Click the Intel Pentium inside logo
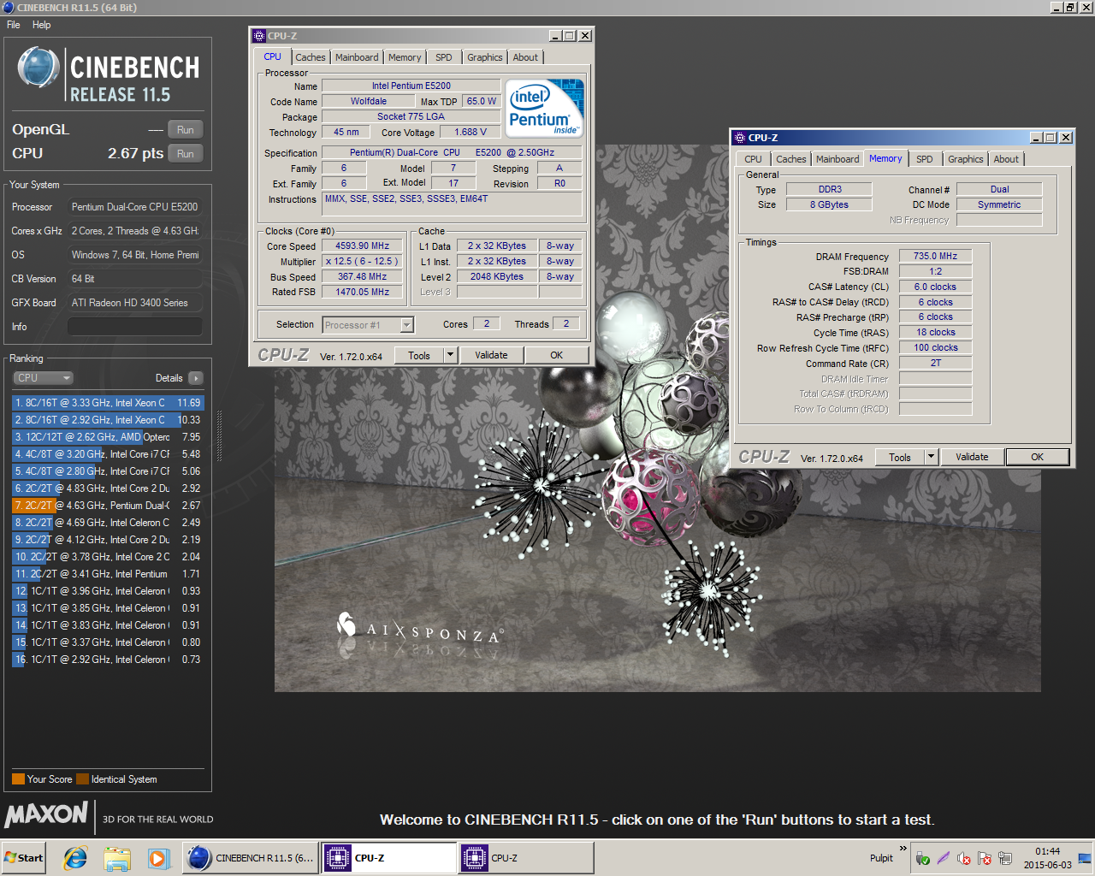 coord(544,108)
